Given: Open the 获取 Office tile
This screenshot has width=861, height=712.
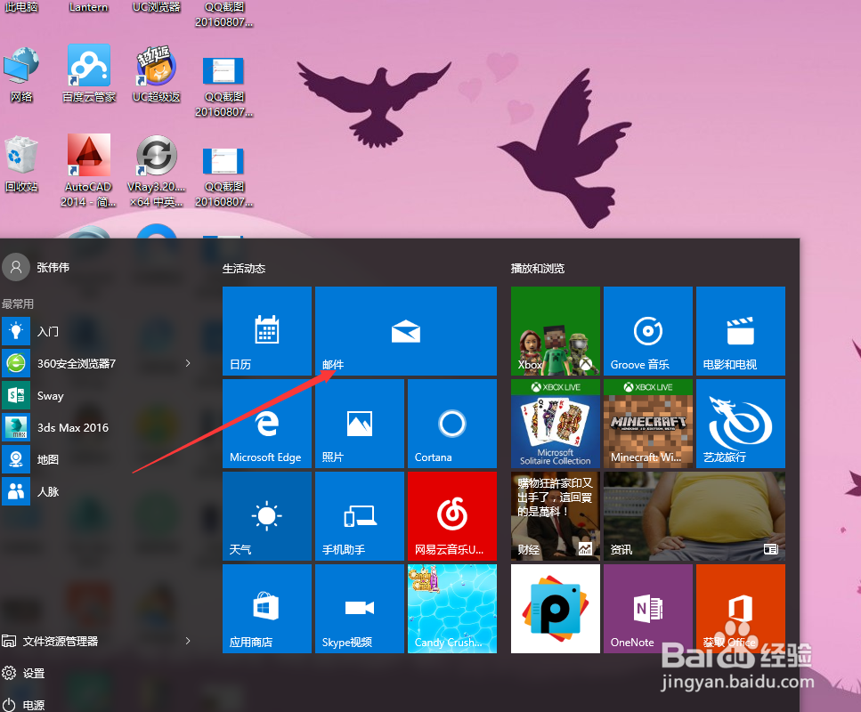Looking at the screenshot, I should [x=740, y=608].
